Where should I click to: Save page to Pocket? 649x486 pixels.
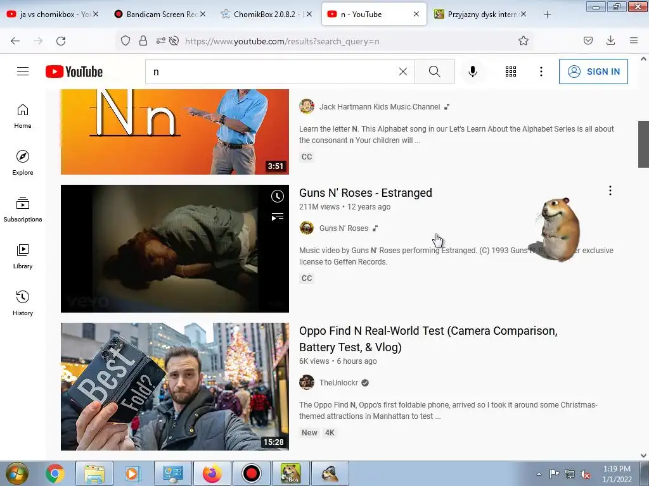coord(588,40)
